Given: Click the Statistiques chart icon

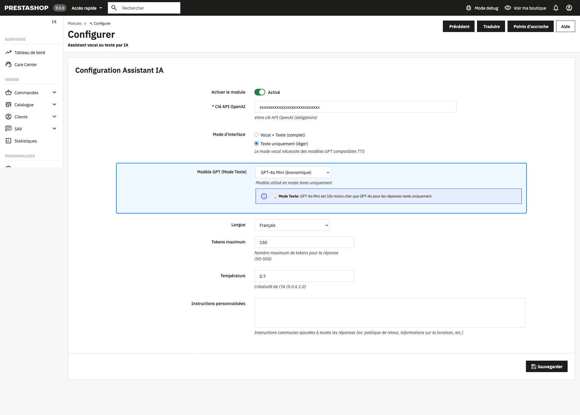Looking at the screenshot, I should 8,141.
